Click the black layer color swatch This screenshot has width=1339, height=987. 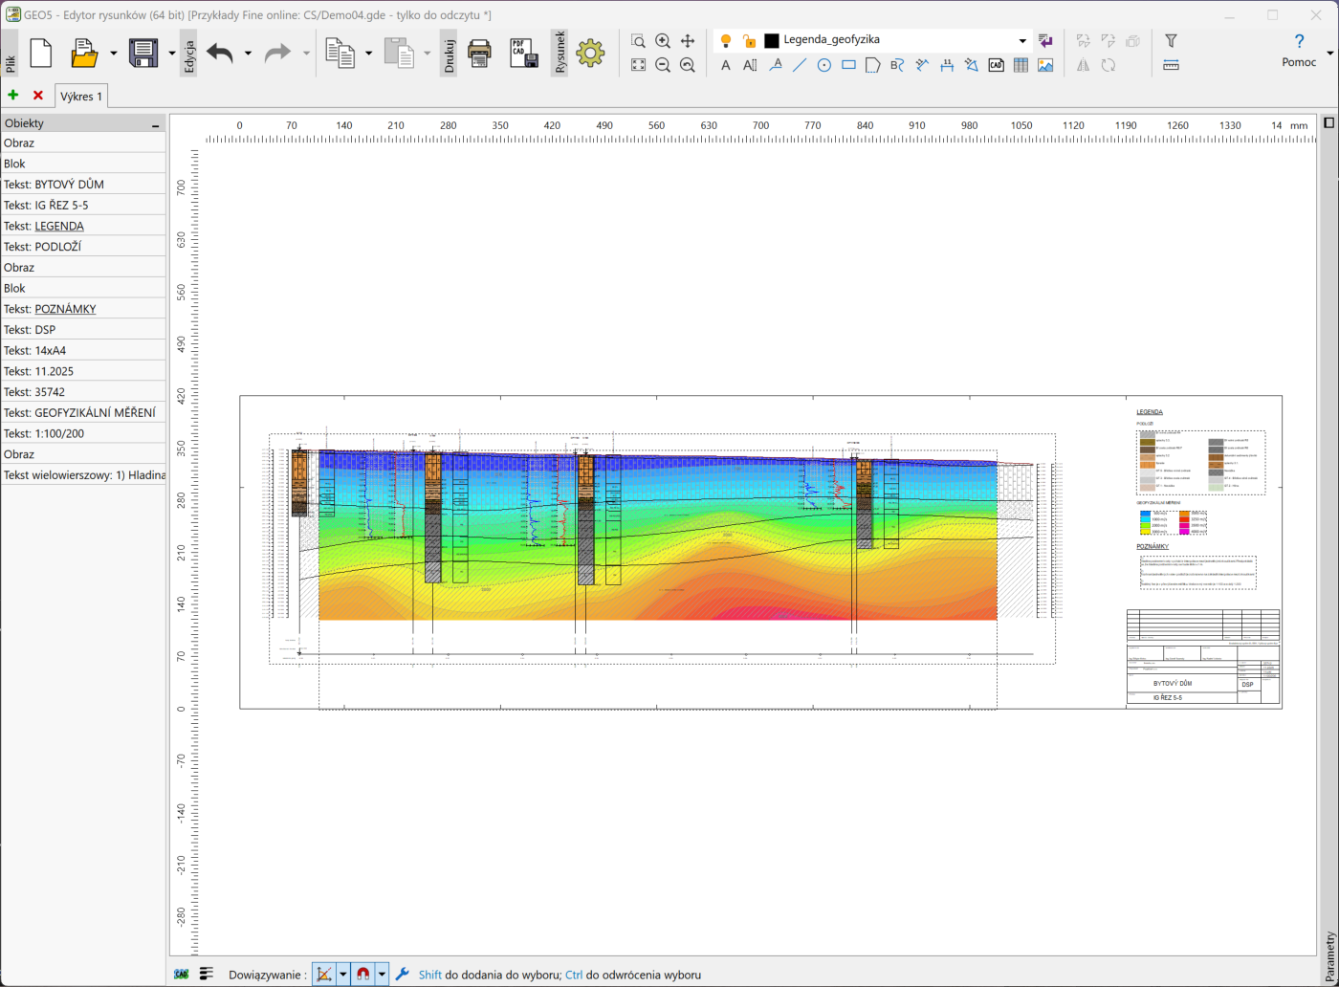point(772,40)
